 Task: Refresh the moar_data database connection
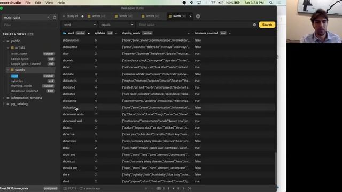click(x=55, y=18)
